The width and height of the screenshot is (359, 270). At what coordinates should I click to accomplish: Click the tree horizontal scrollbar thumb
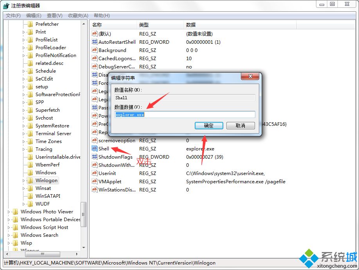pyautogui.click(x=43, y=254)
